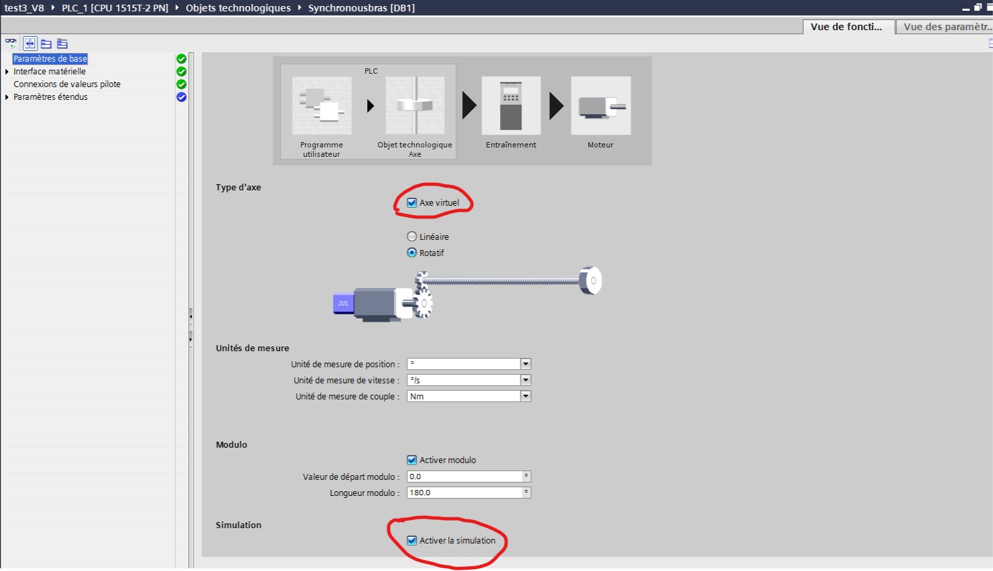Toggle the double-arrow navigation icon in the toolbar
This screenshot has height=571, width=993.
click(29, 44)
